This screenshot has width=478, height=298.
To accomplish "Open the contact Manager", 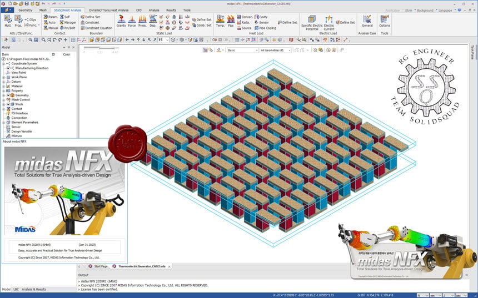I will (x=68, y=23).
